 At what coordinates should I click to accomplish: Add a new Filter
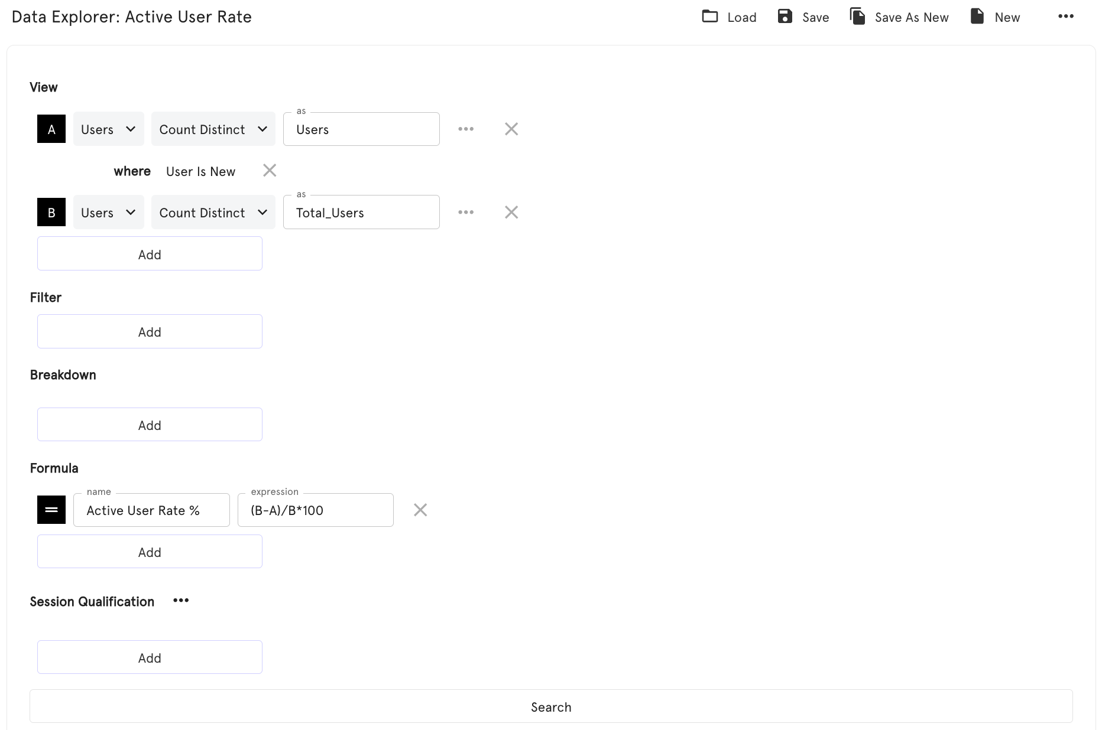click(150, 331)
